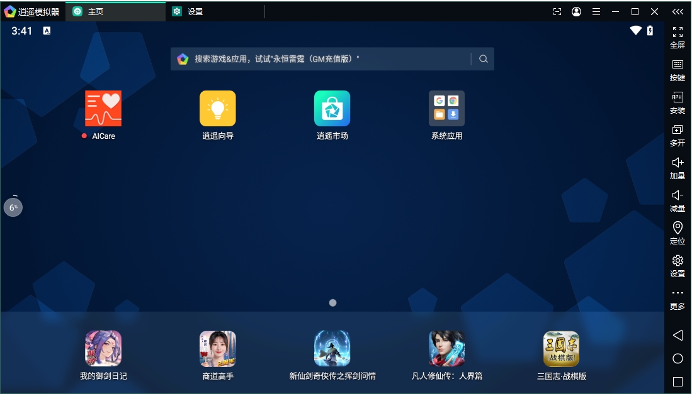Install an APK with the 安装 icon

point(678,101)
